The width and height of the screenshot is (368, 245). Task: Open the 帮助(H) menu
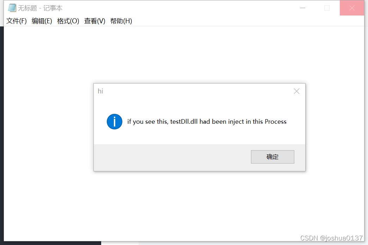[121, 21]
